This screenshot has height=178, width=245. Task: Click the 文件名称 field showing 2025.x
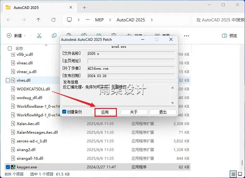[x=131, y=54]
